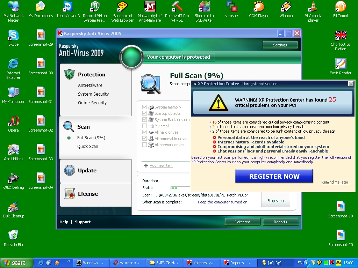Image resolution: width=358 pixels, height=268 pixels.
Task: Open the Help link in Kaspersky footer
Action: (64, 222)
